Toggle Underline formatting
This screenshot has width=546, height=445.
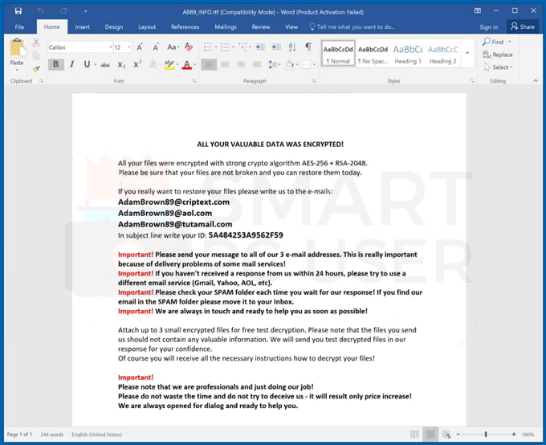click(87, 64)
